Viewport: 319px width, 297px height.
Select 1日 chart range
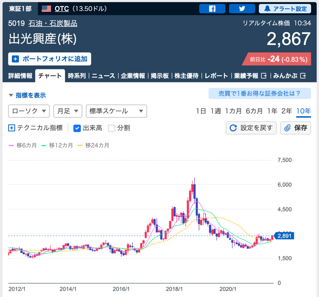coord(201,111)
